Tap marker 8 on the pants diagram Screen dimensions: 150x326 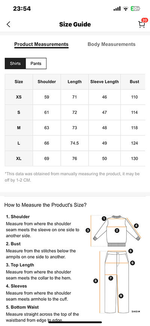pyautogui.click(x=95, y=281)
